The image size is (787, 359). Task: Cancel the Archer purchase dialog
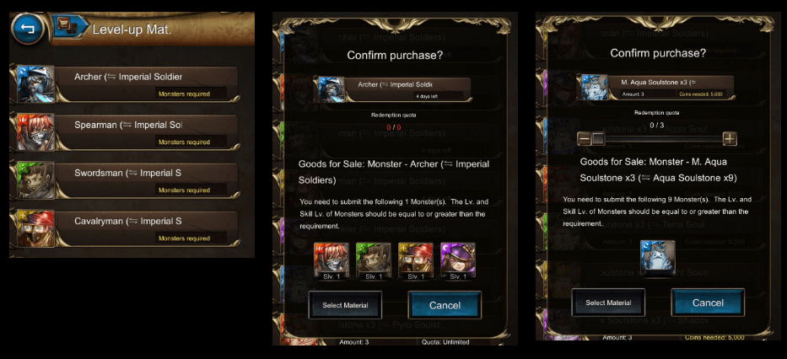coord(445,305)
